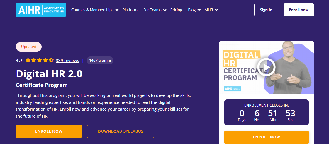Click the small AIHR logo in the video thumbnail
The height and width of the screenshot is (144, 329).
(x=233, y=89)
